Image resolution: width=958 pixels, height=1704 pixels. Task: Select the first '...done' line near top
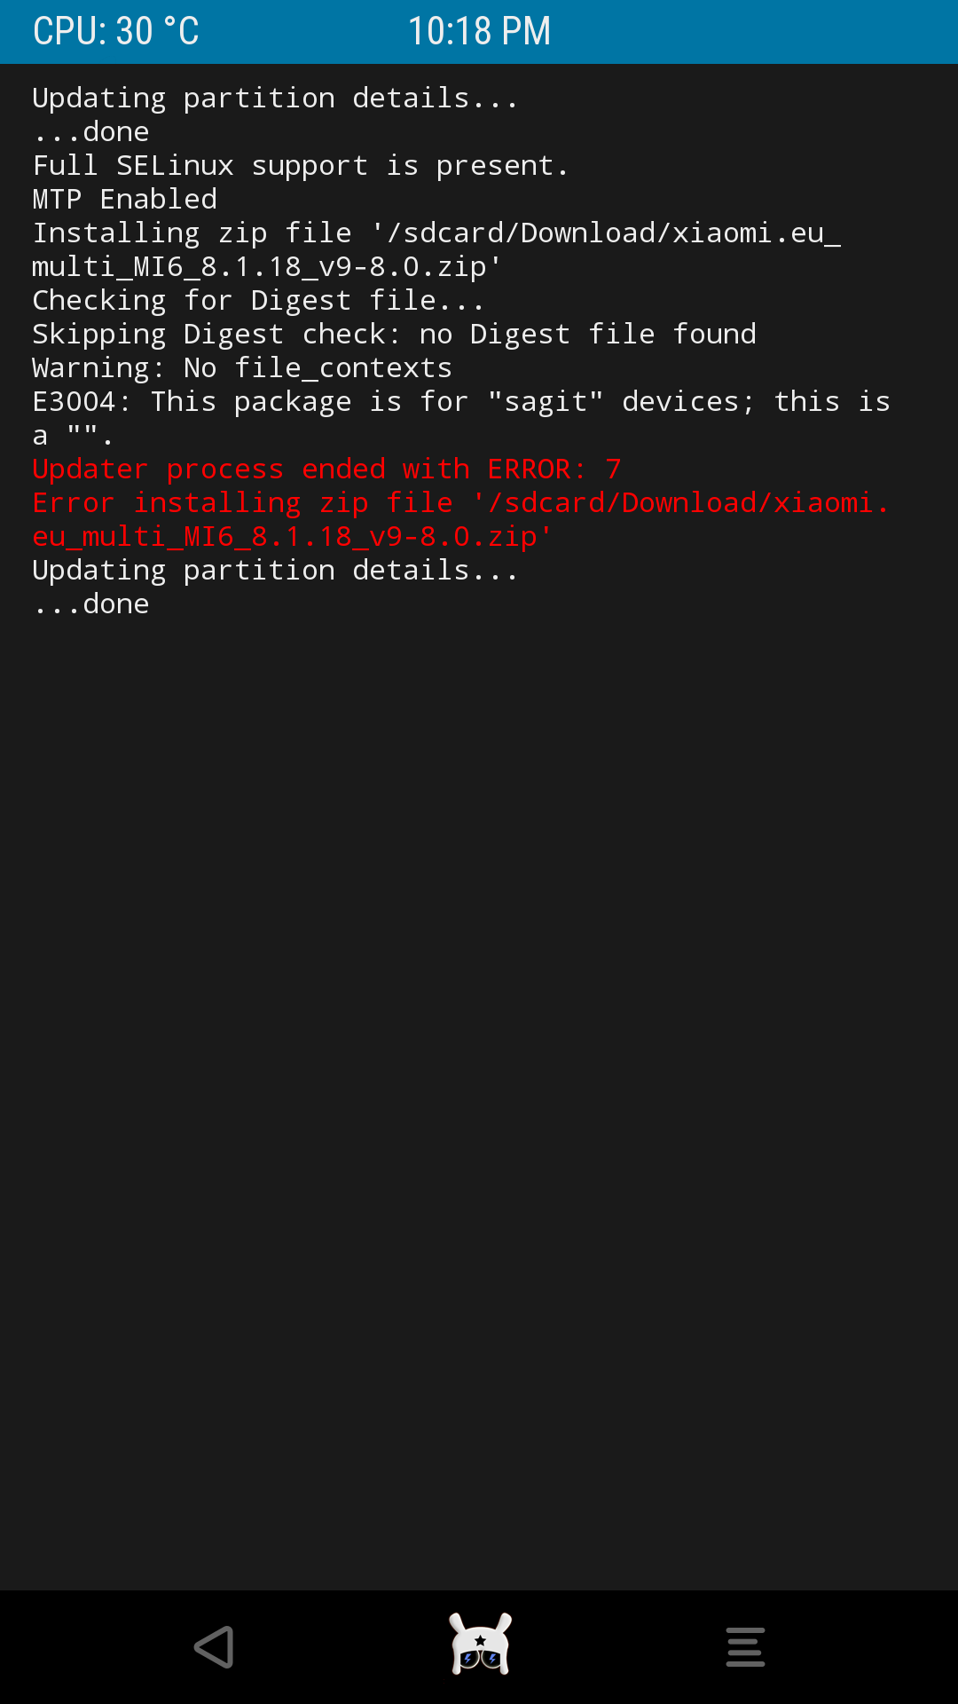coord(91,131)
